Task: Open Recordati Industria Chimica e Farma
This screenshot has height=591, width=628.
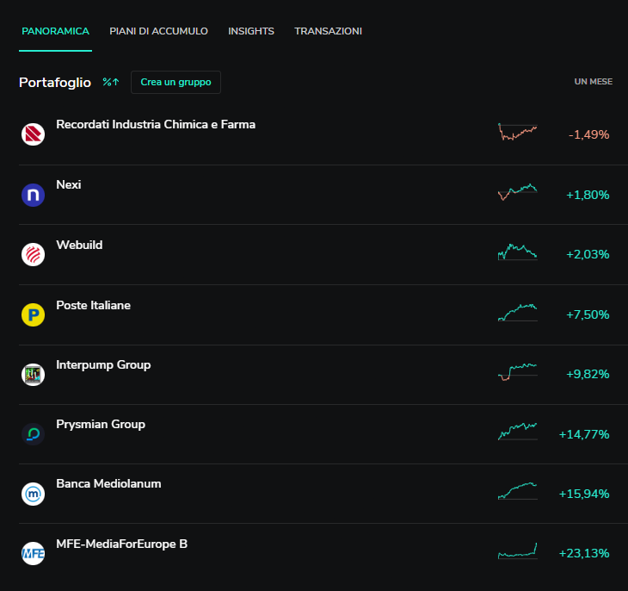Action: (156, 124)
